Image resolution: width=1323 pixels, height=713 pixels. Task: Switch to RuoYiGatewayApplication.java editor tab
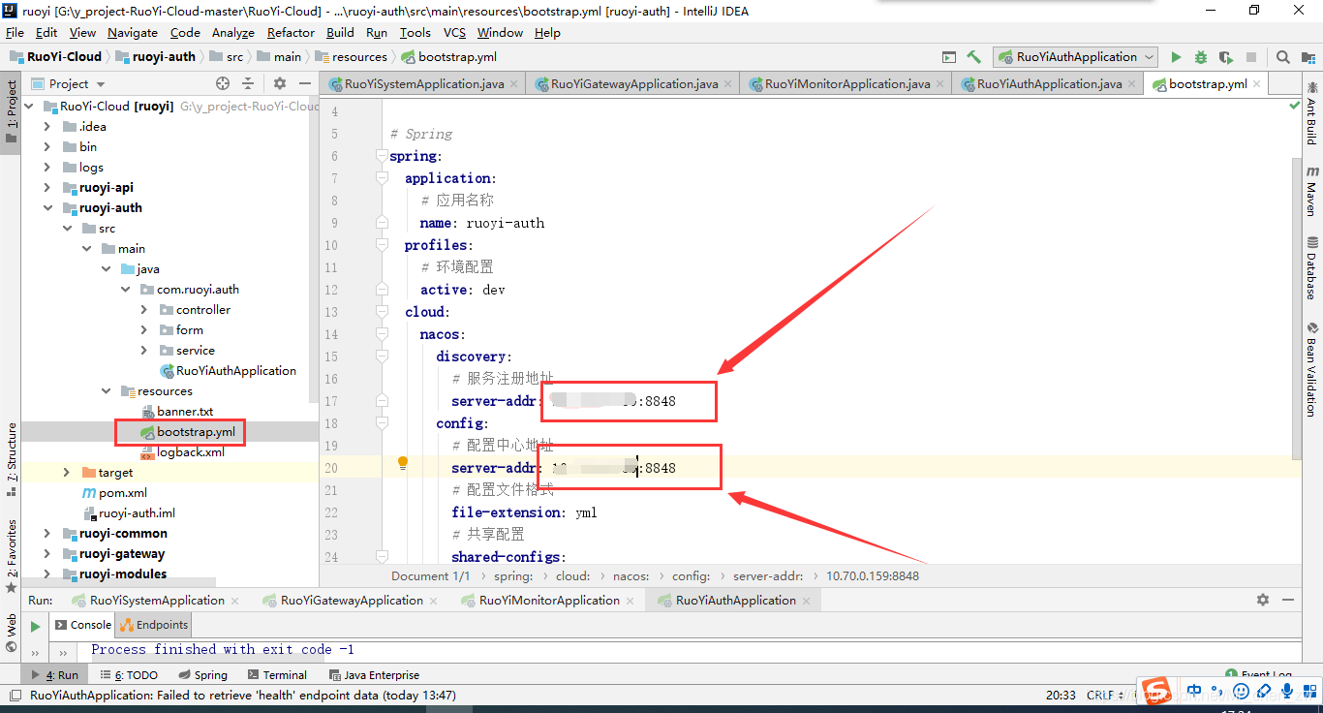634,84
